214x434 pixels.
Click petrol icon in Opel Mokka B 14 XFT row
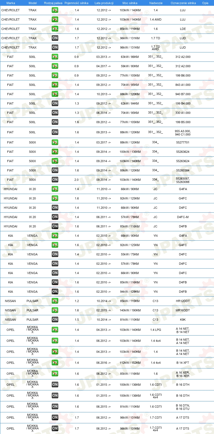click(x=55, y=363)
